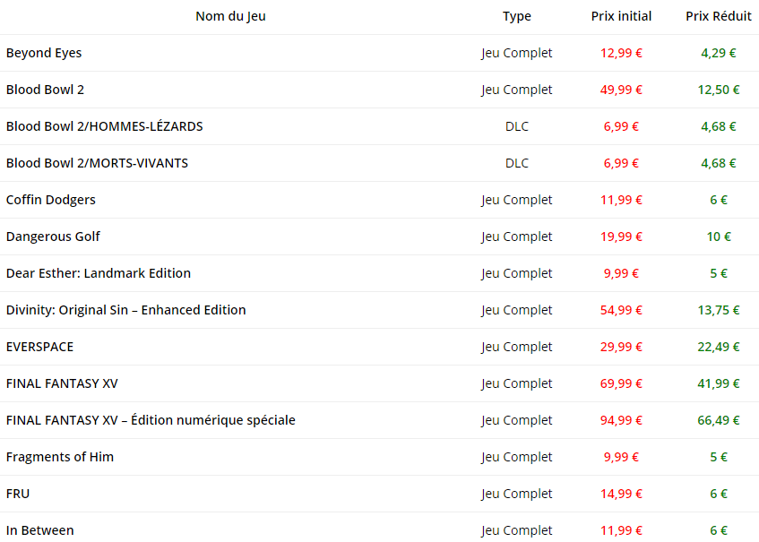Select the 94,99 € initial price cell
Viewport: 759px width, 542px height.
point(621,420)
